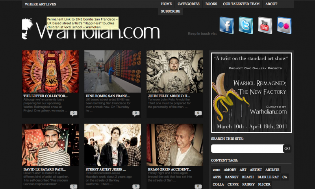The width and height of the screenshot is (315, 189).
Task: Open comments bubble on Brian Greif post
Action: (198, 187)
